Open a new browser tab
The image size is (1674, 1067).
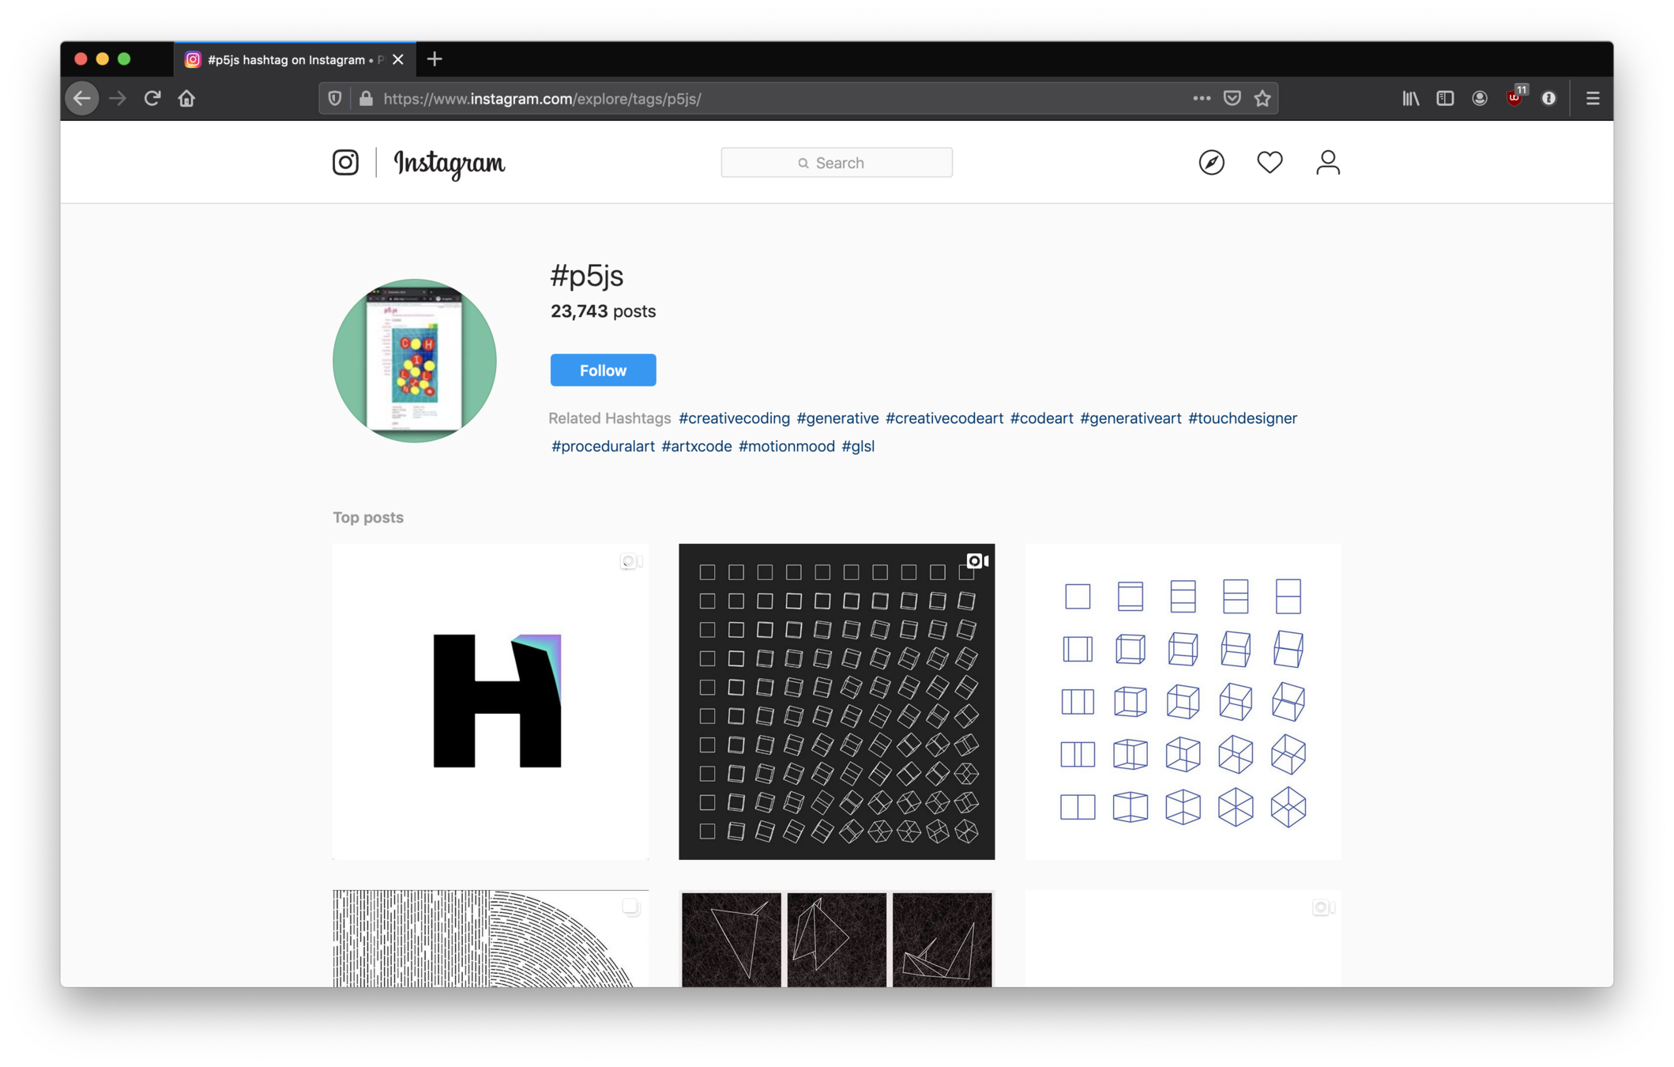coord(434,59)
